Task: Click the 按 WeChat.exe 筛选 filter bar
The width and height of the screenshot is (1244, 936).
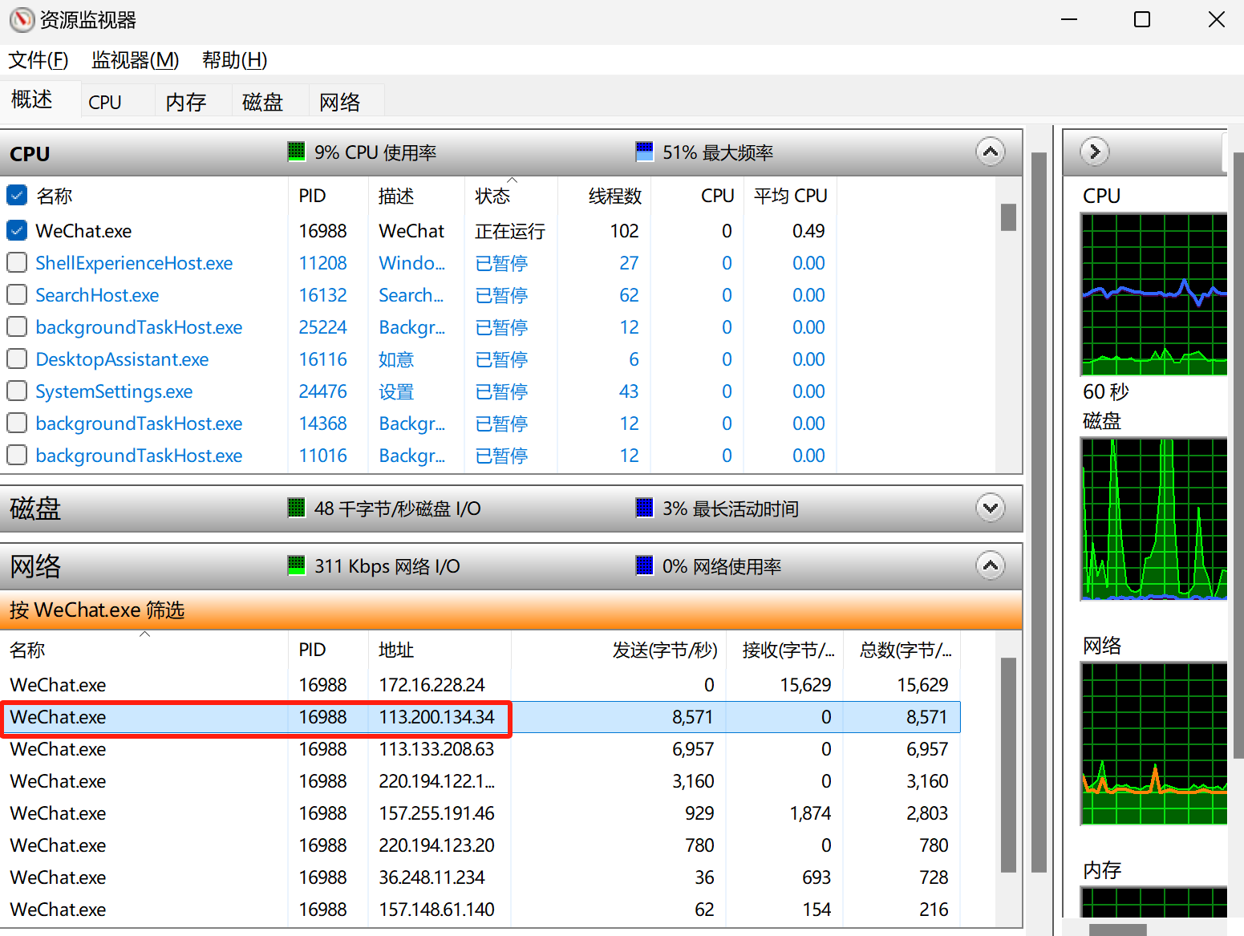Action: (511, 610)
